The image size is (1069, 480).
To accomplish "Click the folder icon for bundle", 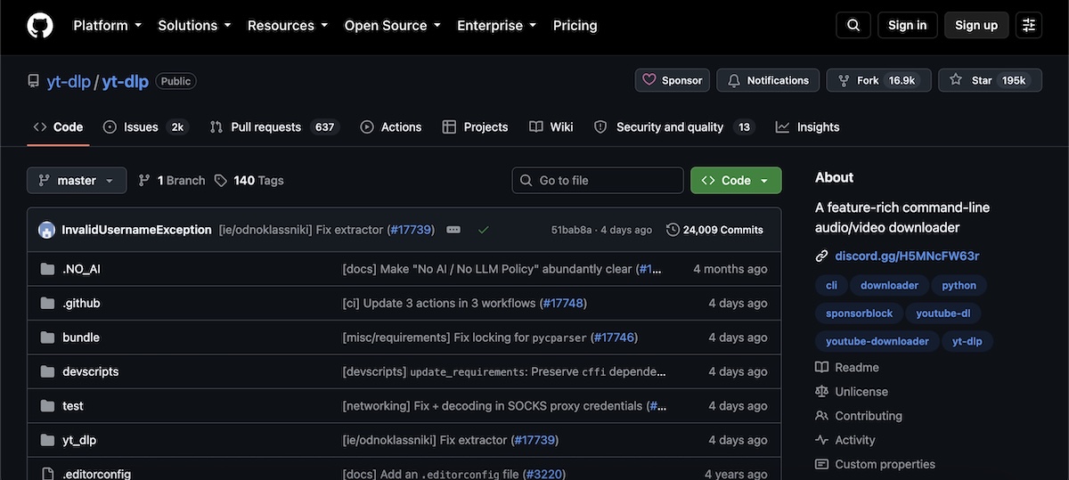I will [47, 338].
